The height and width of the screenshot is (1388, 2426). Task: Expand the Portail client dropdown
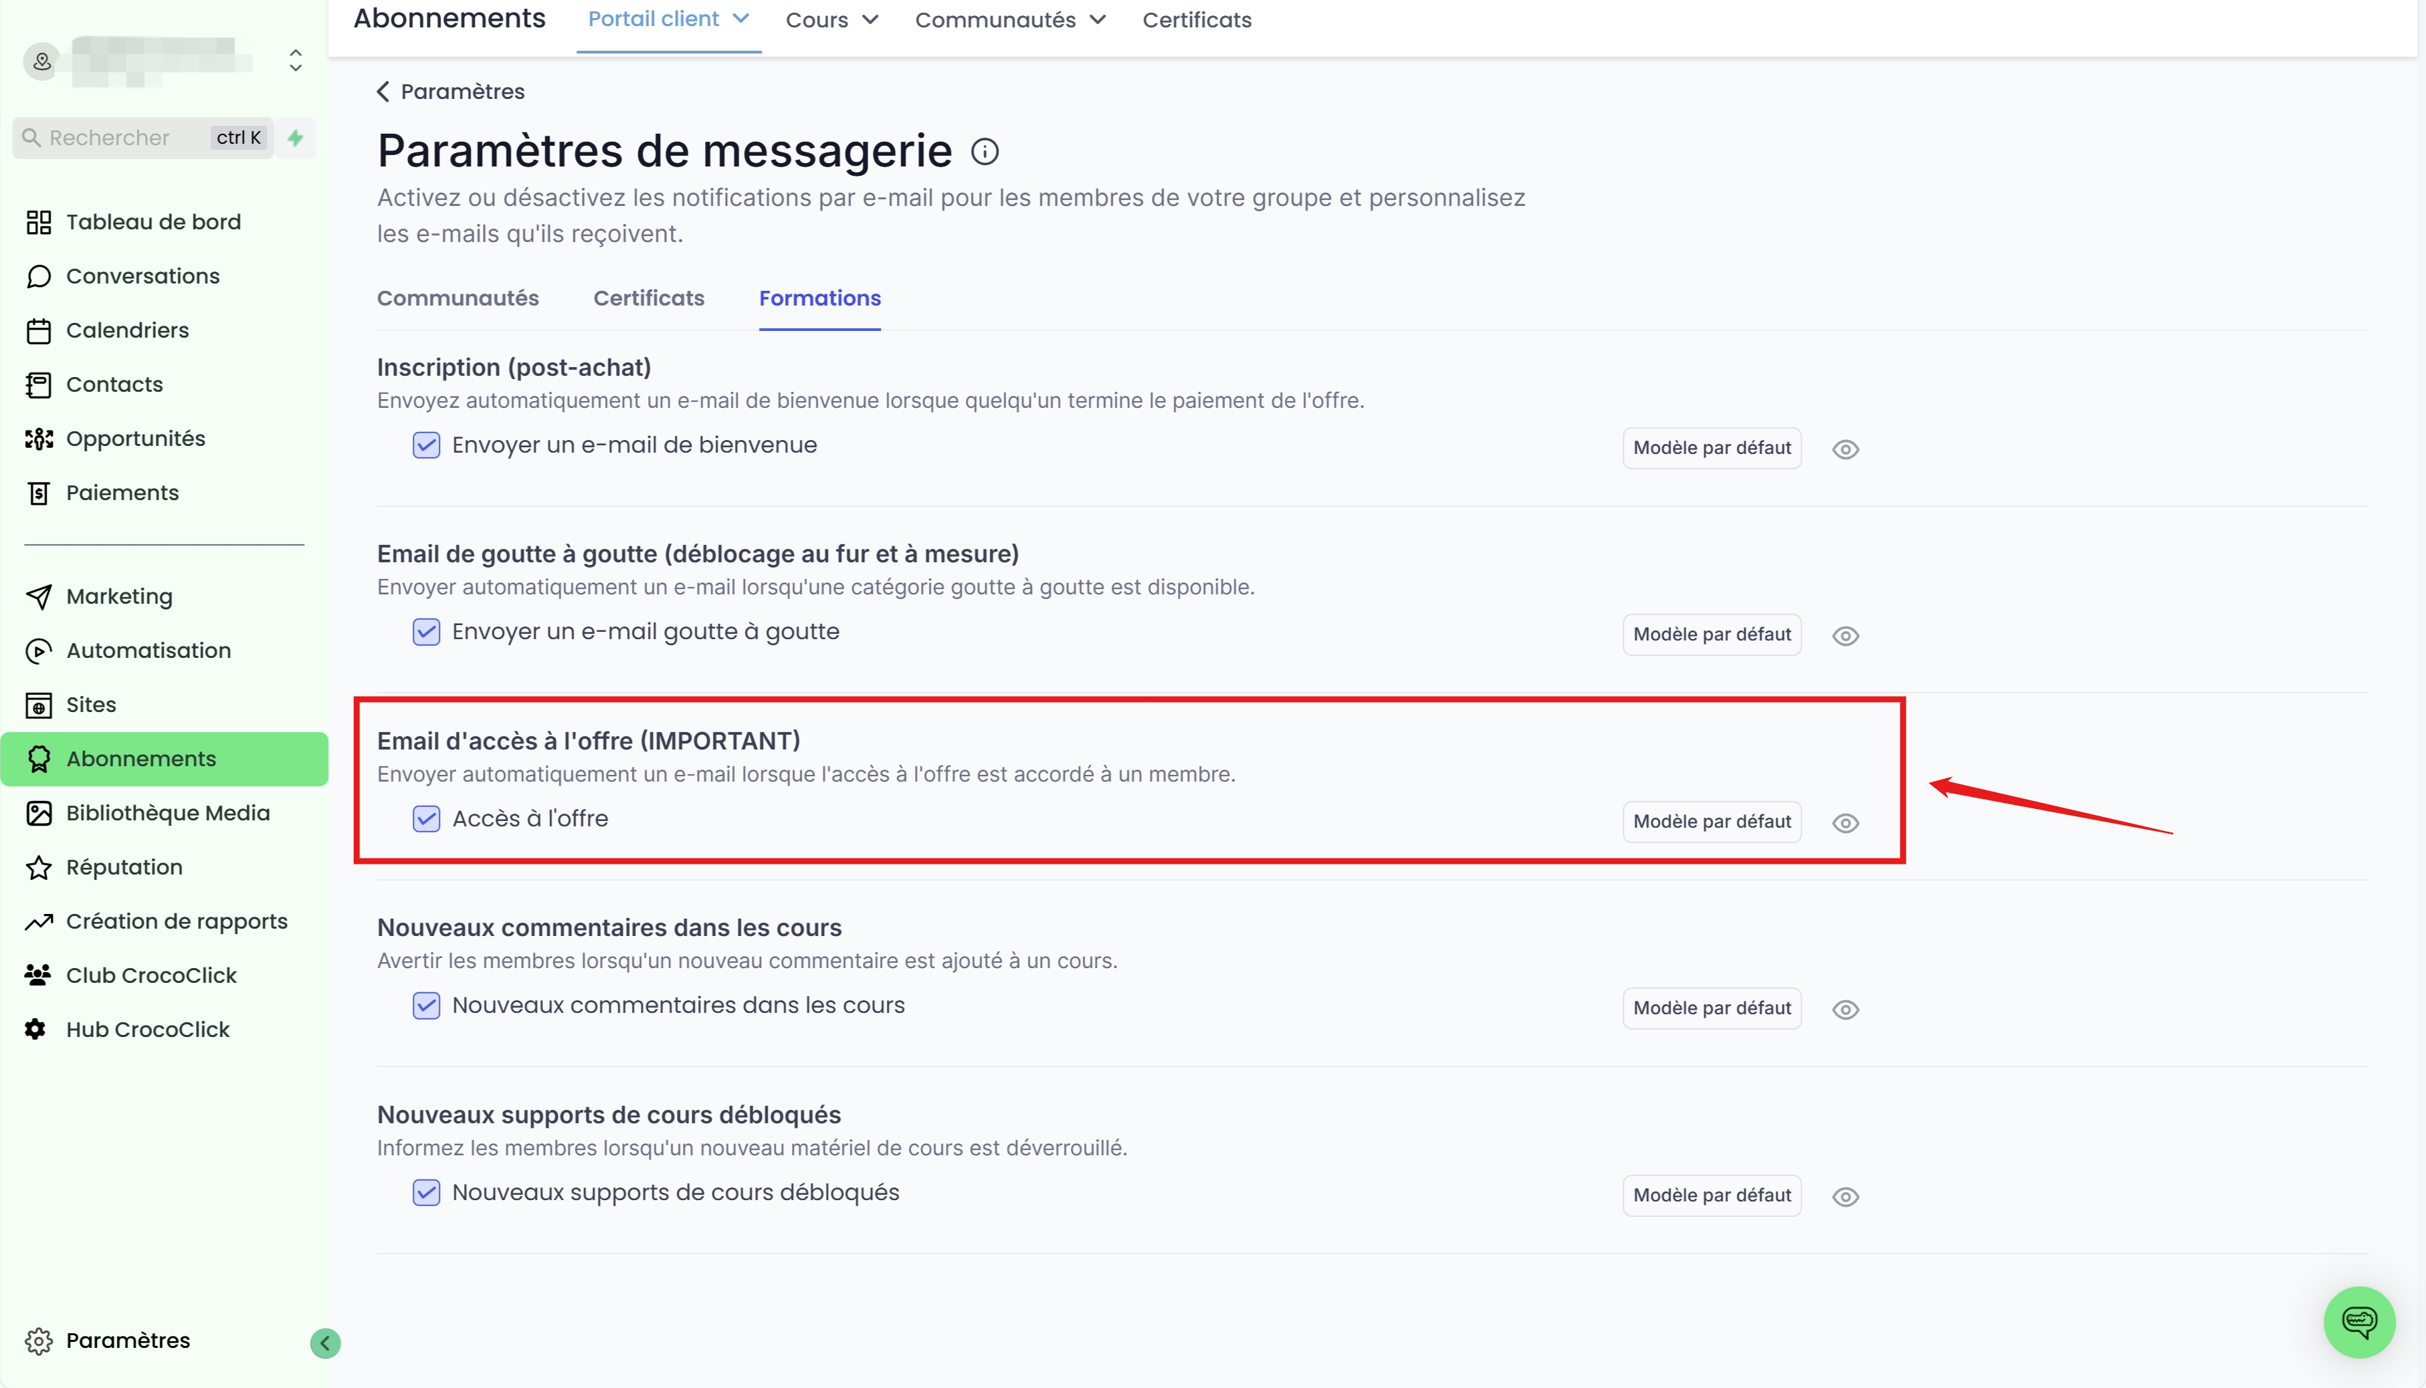(x=668, y=19)
